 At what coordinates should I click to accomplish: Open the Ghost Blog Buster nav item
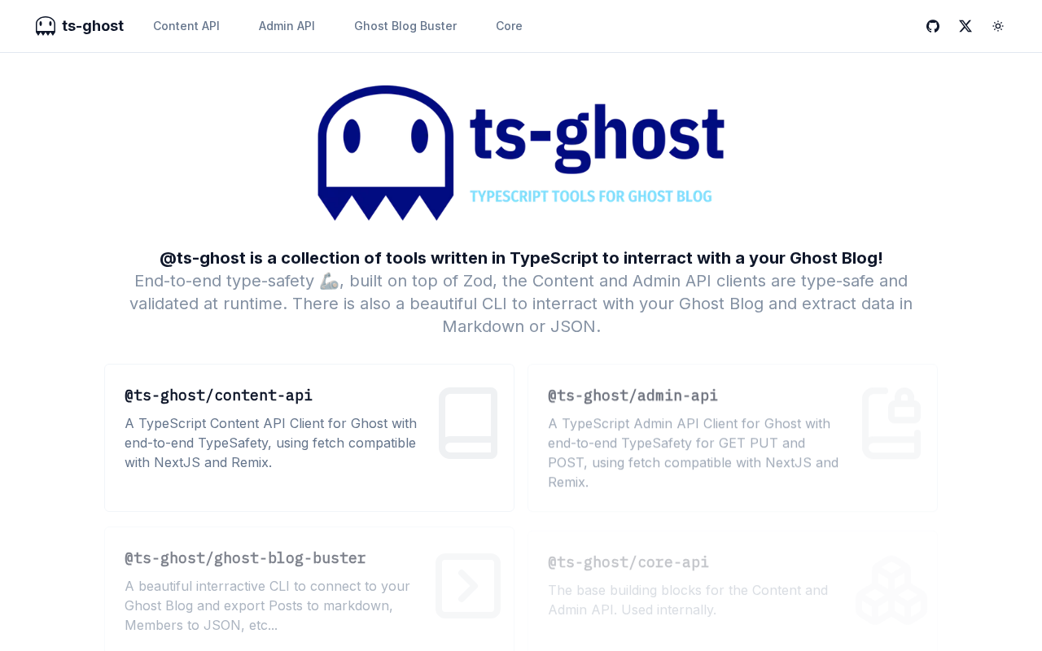(x=405, y=26)
